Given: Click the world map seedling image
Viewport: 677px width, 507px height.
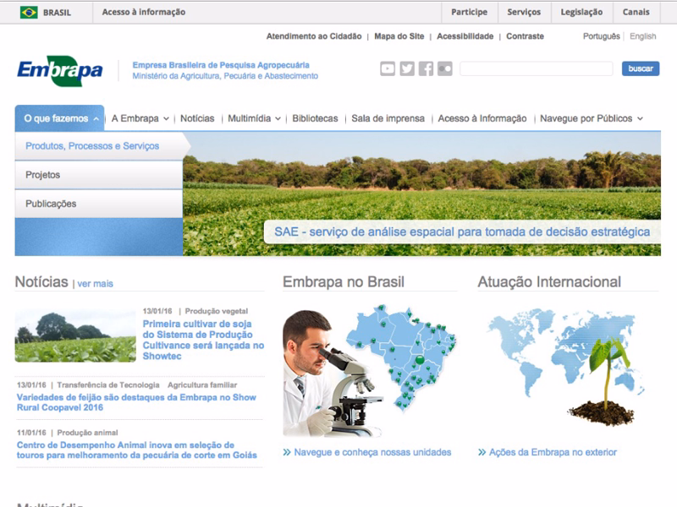Looking at the screenshot, I should coord(565,367).
